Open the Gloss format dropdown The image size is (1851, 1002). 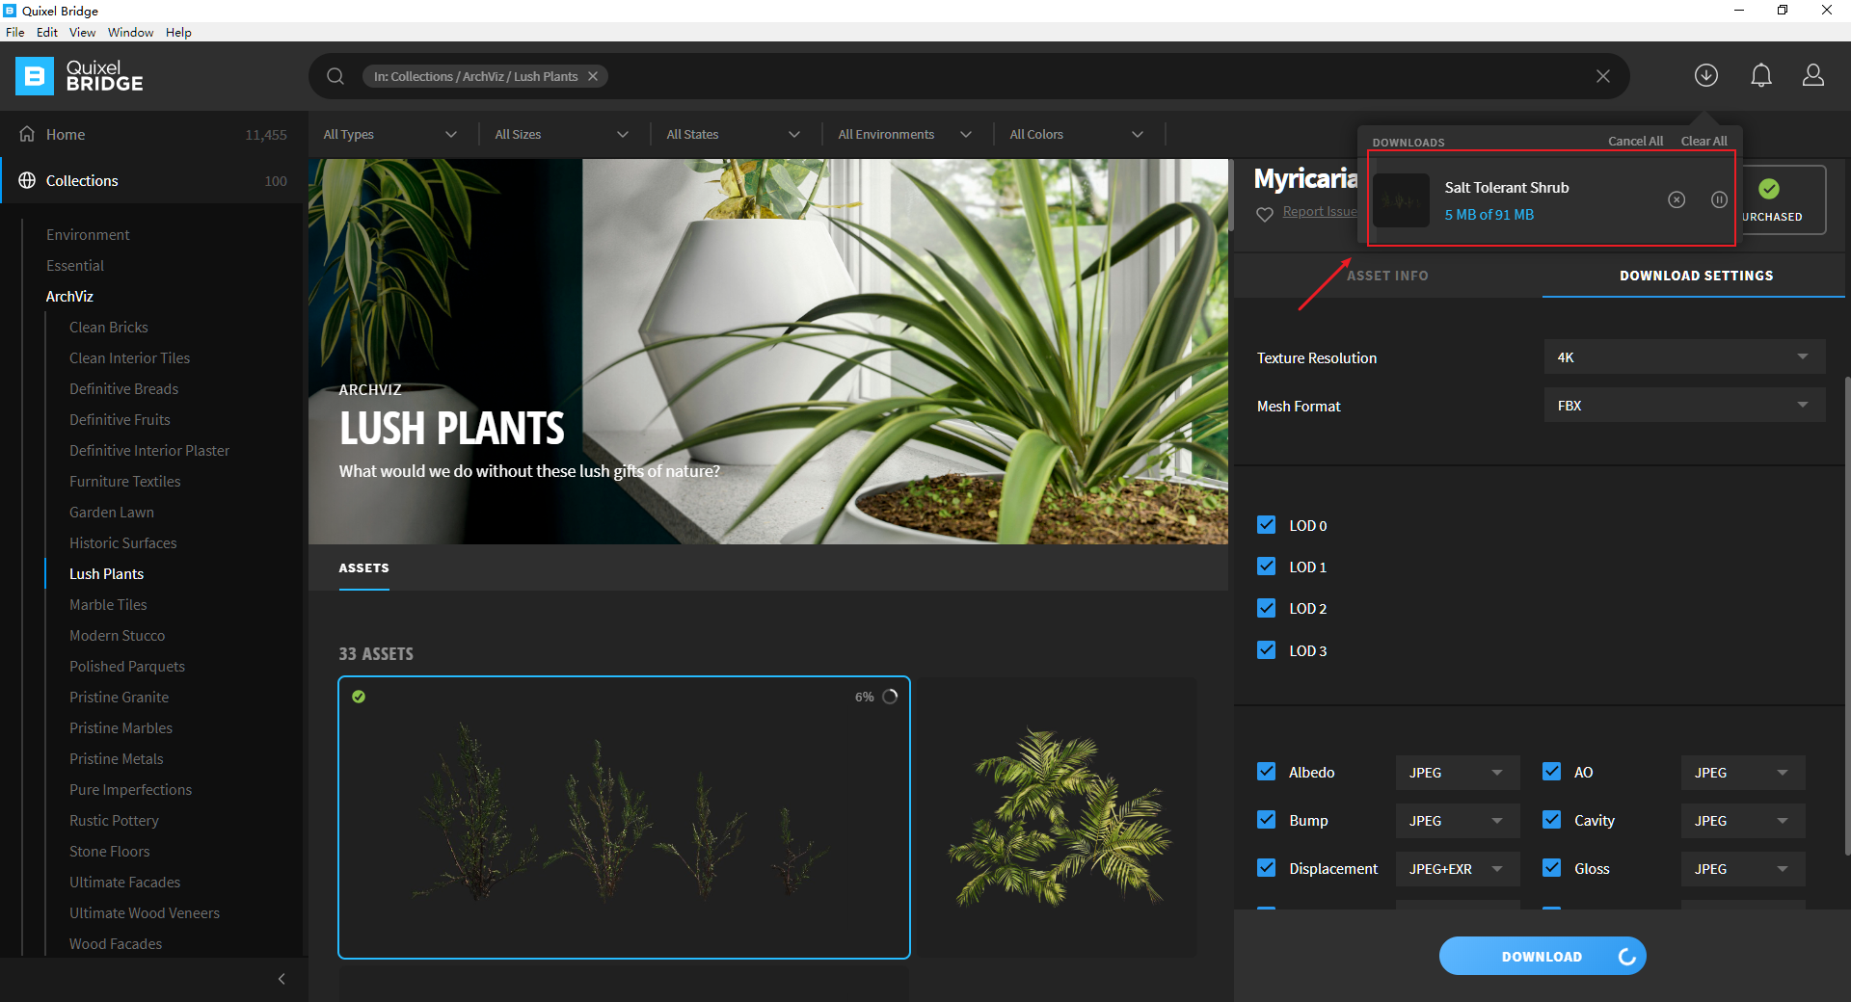tap(1743, 869)
